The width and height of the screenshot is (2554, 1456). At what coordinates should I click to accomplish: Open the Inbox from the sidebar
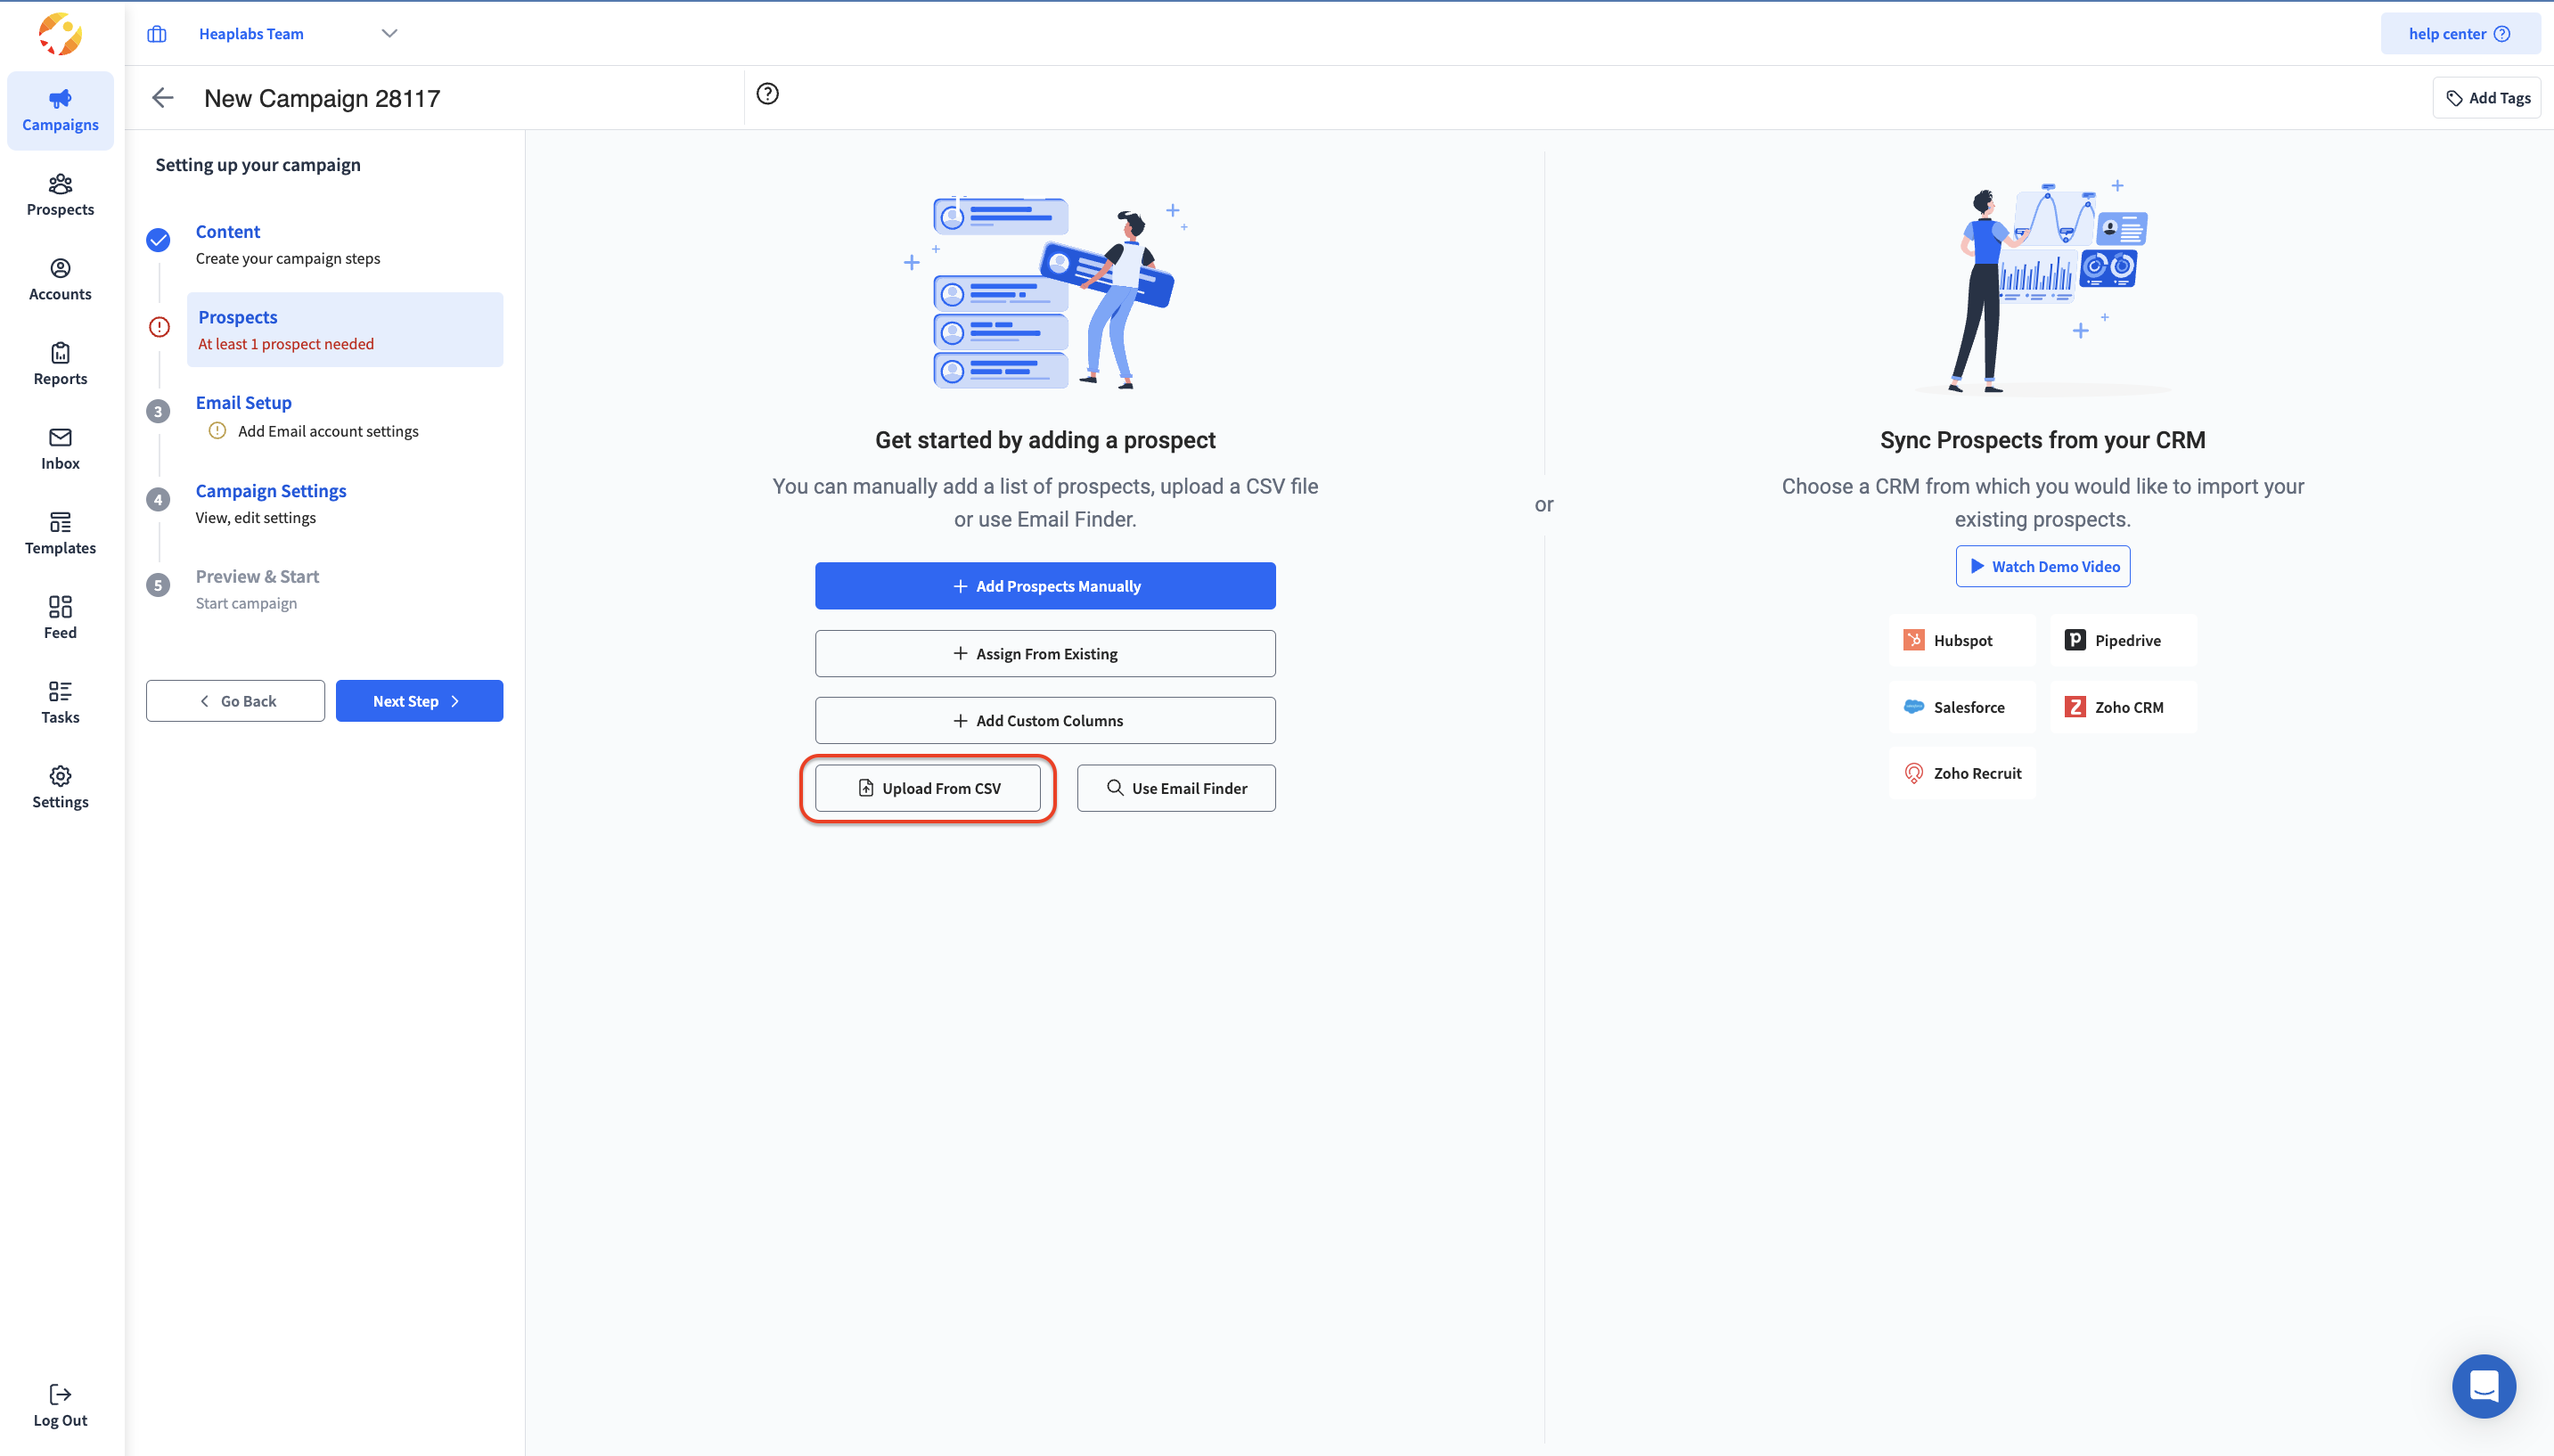coord(60,448)
